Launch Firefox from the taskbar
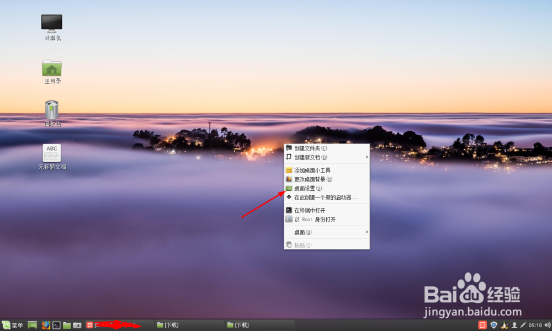The width and height of the screenshot is (552, 331). tap(46, 325)
